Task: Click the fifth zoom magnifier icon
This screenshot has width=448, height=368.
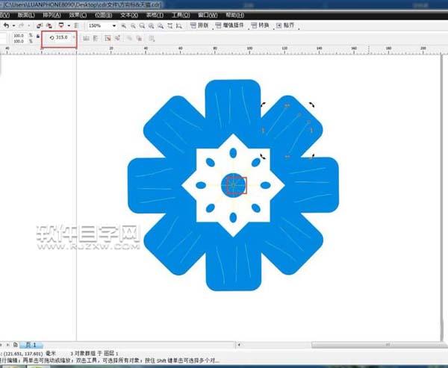Action: 161,26
